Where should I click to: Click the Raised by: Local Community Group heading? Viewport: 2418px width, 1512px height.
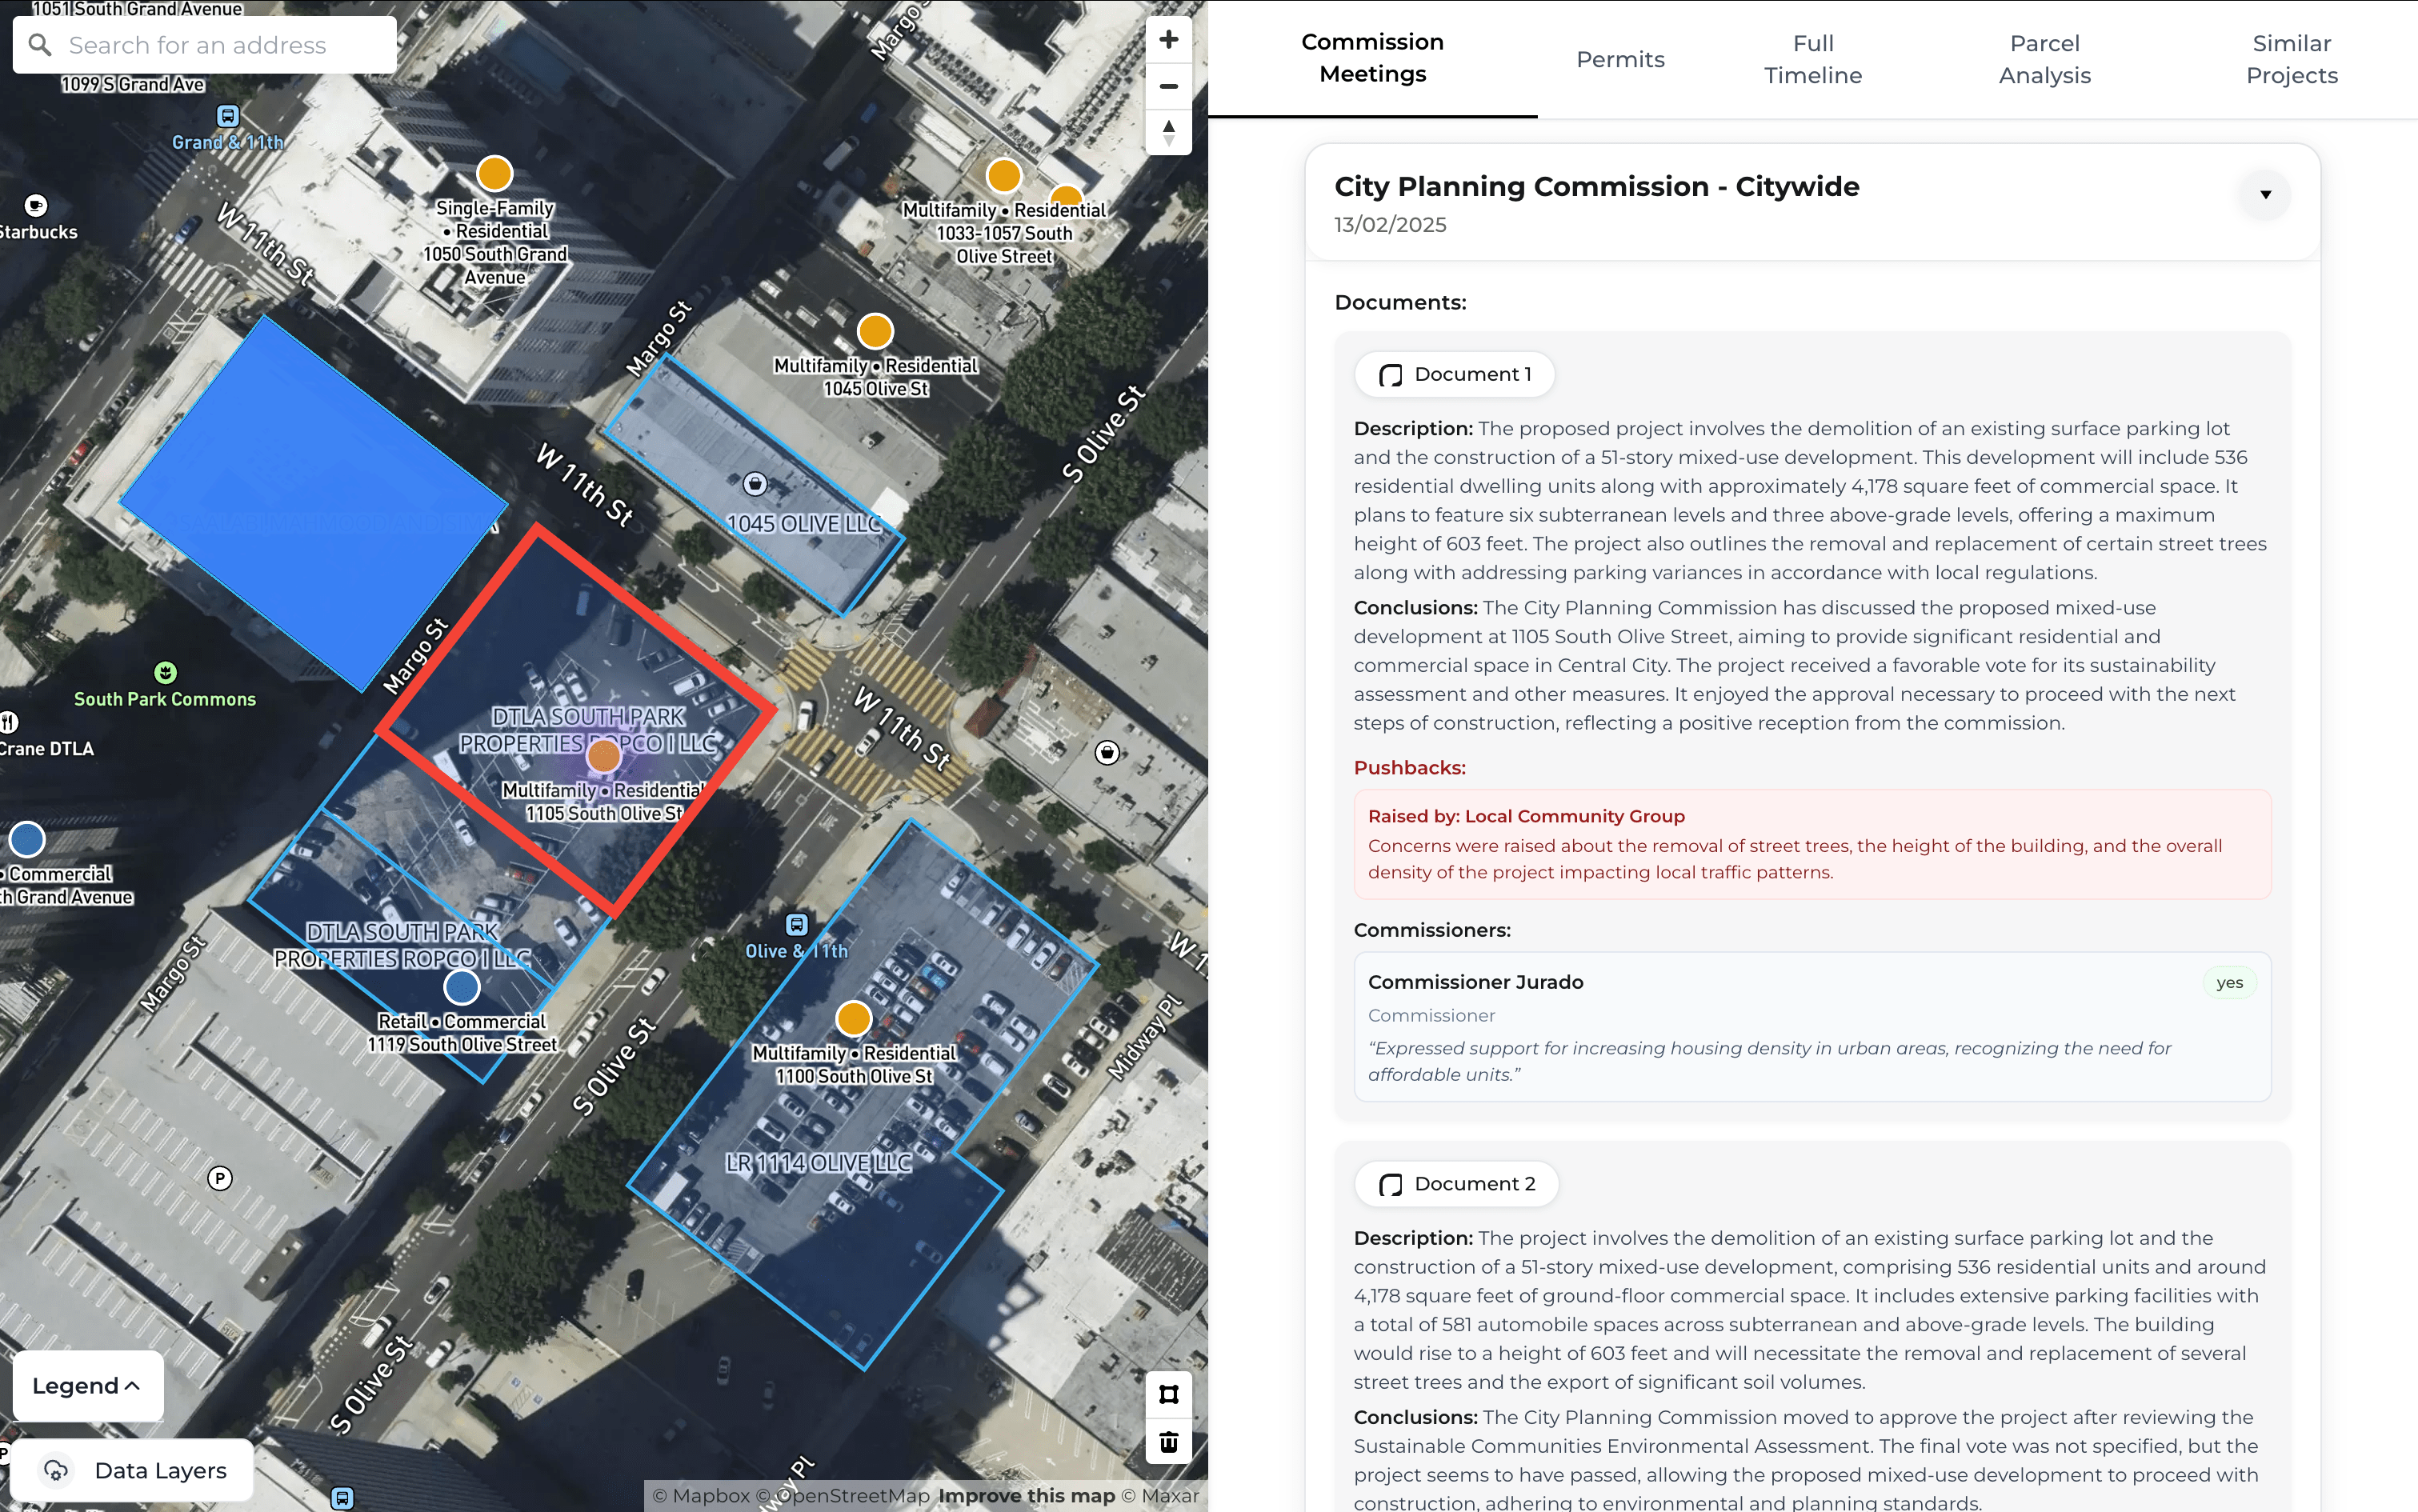(1526, 816)
